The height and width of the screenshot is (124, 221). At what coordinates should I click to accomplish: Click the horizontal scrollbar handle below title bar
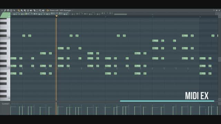pos(121,14)
